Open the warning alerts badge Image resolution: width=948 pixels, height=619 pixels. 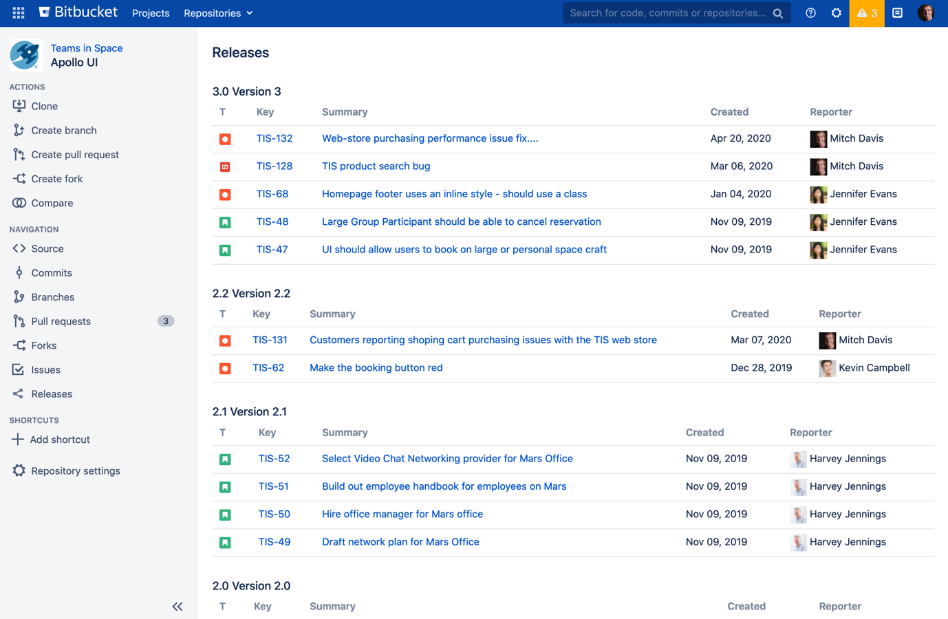click(x=866, y=13)
